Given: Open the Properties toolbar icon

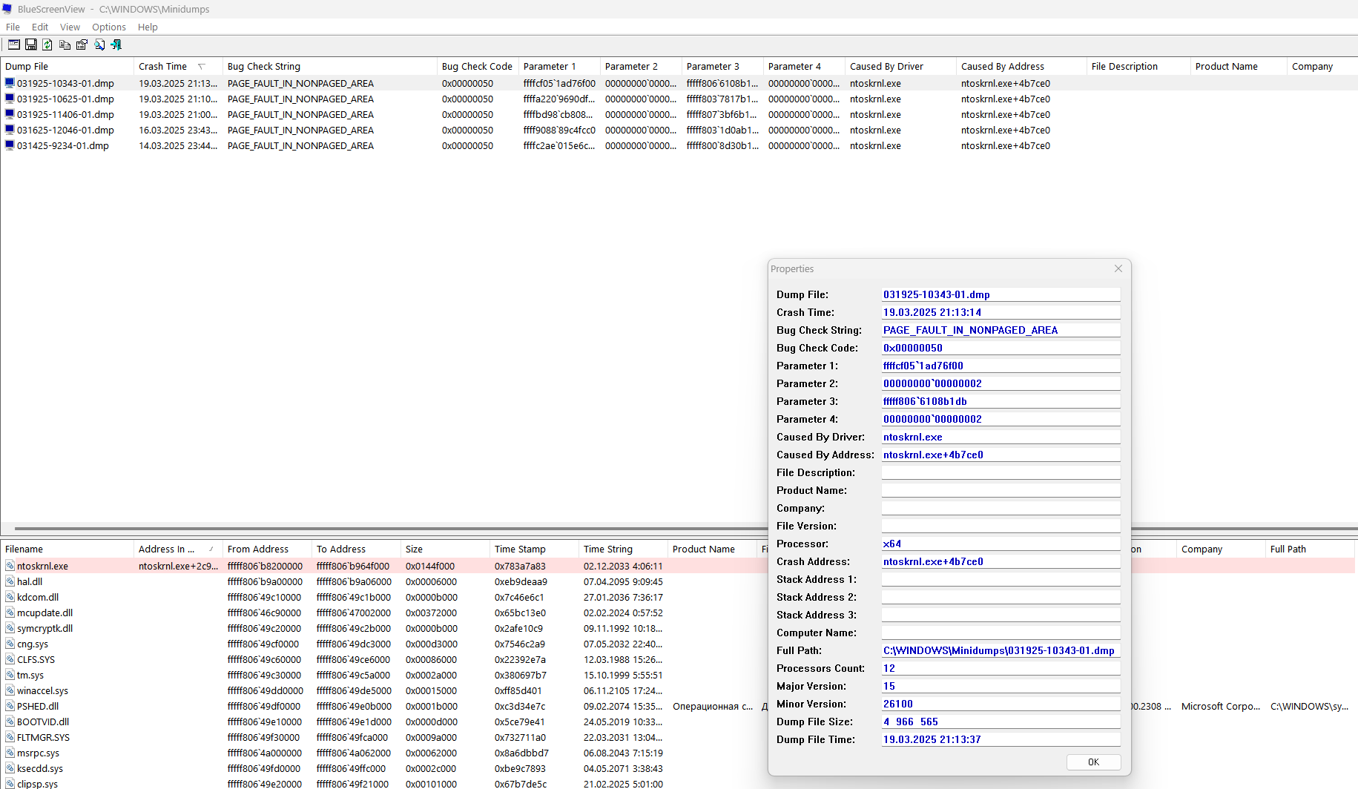Looking at the screenshot, I should 82,45.
